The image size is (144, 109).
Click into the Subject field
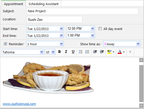pyautogui.click(x=82, y=11)
